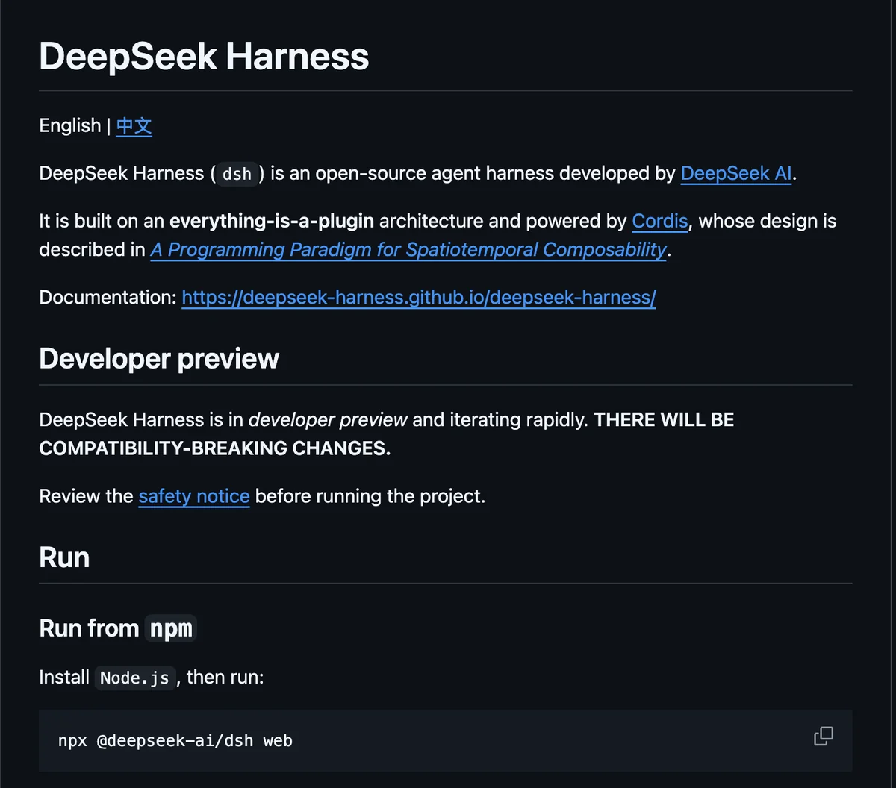Click the italic developer preview phrase
896x788 pixels.
point(329,419)
